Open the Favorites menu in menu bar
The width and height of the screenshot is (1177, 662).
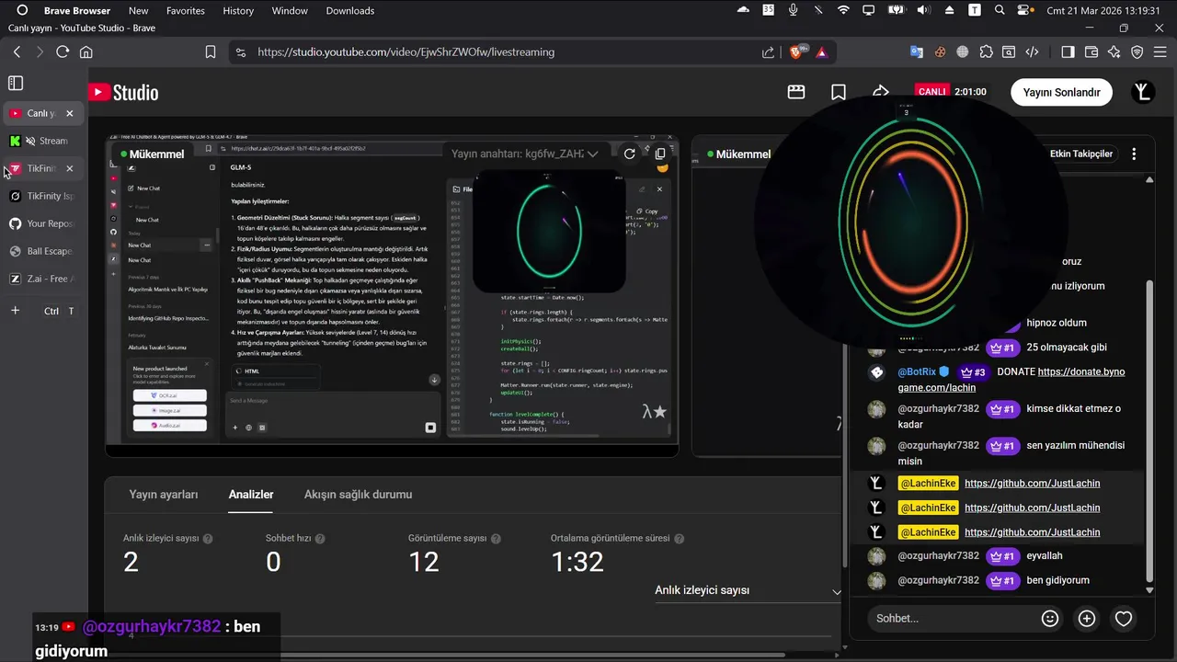click(x=186, y=11)
